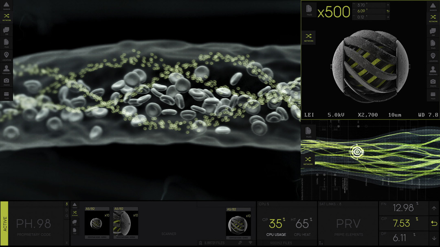Select tab 3 beside the PH.98 panel
This screenshot has height=247, width=440.
point(66,204)
